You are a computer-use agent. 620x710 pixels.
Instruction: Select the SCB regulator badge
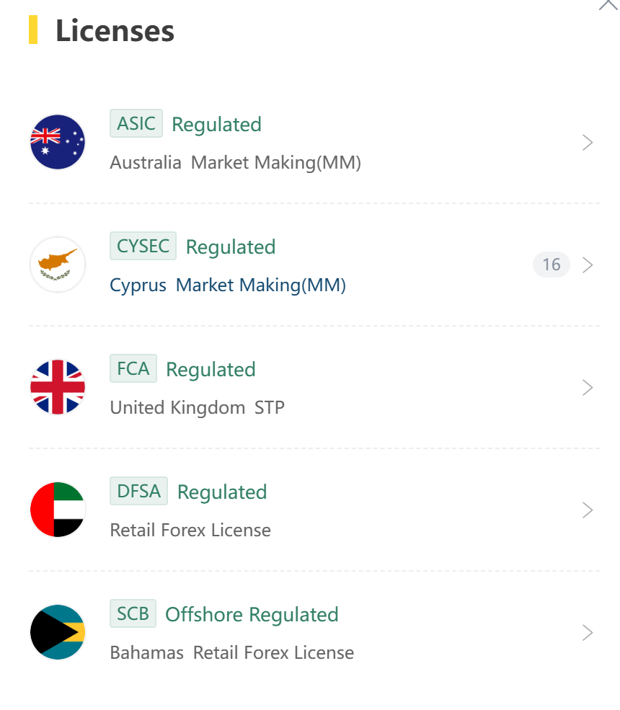click(x=133, y=613)
